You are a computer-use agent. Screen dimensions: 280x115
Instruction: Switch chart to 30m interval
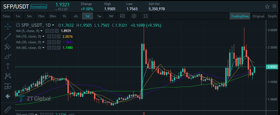click(53, 16)
